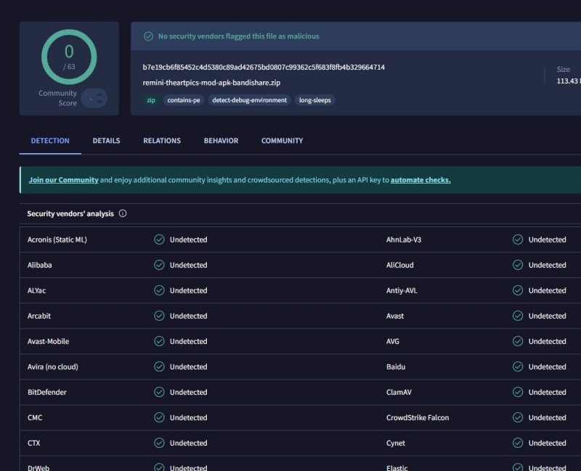Open the automate checks link
Image resolution: width=581 pixels, height=471 pixels.
tap(420, 180)
